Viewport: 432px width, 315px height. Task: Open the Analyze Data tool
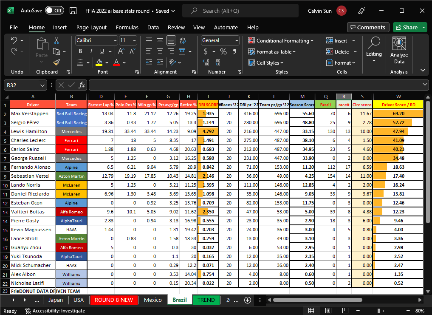coord(399,51)
